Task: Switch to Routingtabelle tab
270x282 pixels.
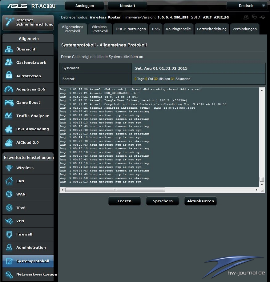Action: coord(178,29)
